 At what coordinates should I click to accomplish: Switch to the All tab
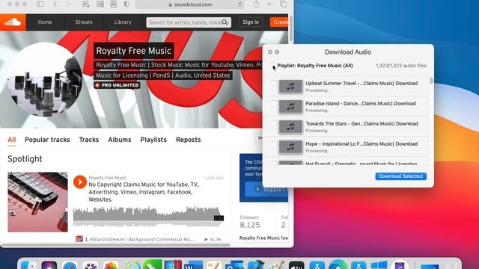[12, 140]
